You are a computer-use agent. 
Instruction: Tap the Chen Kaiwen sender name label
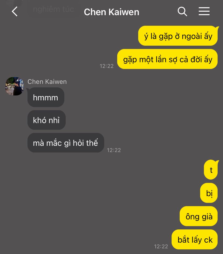[47, 82]
